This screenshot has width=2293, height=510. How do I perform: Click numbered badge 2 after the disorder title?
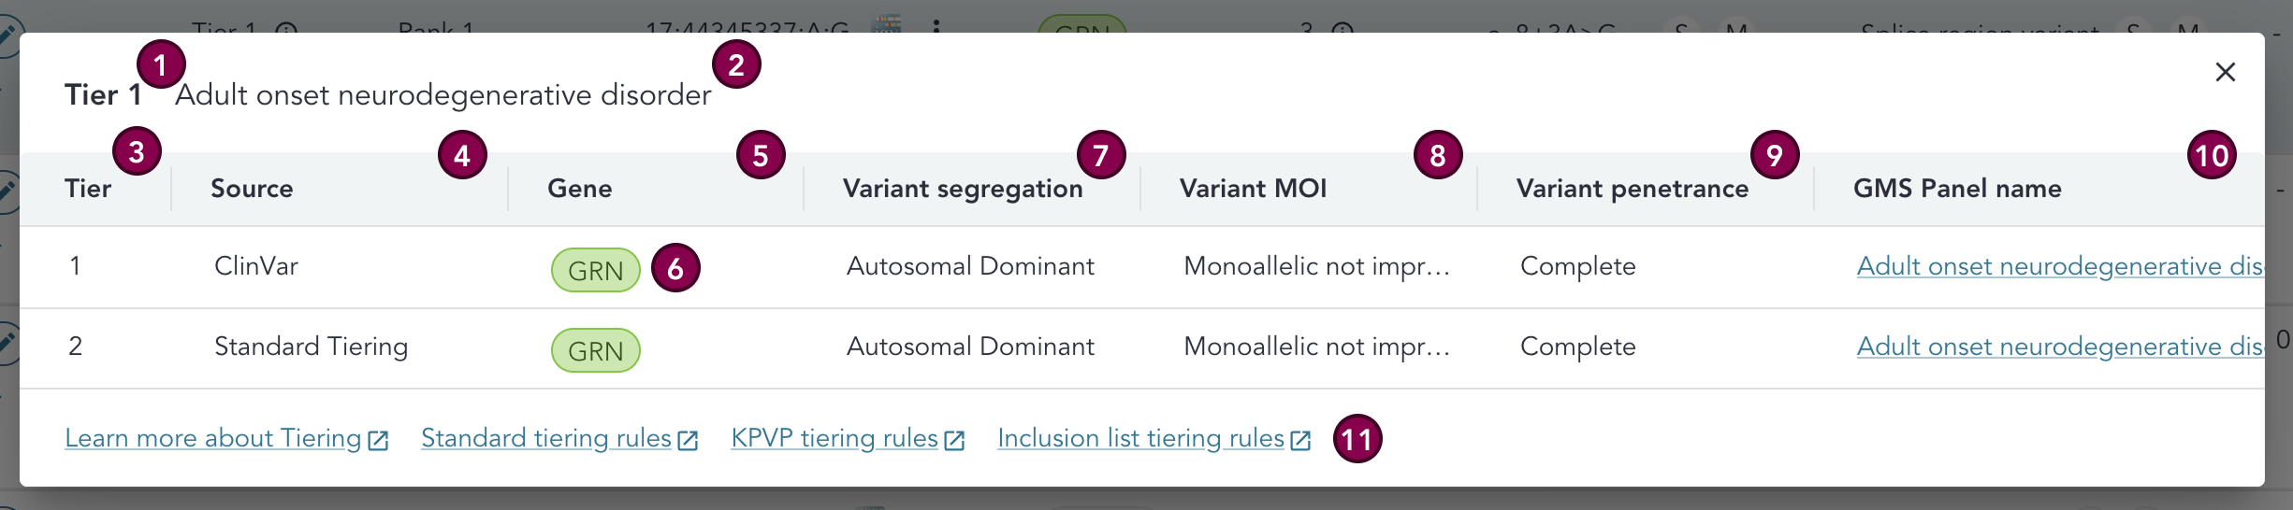tap(736, 65)
